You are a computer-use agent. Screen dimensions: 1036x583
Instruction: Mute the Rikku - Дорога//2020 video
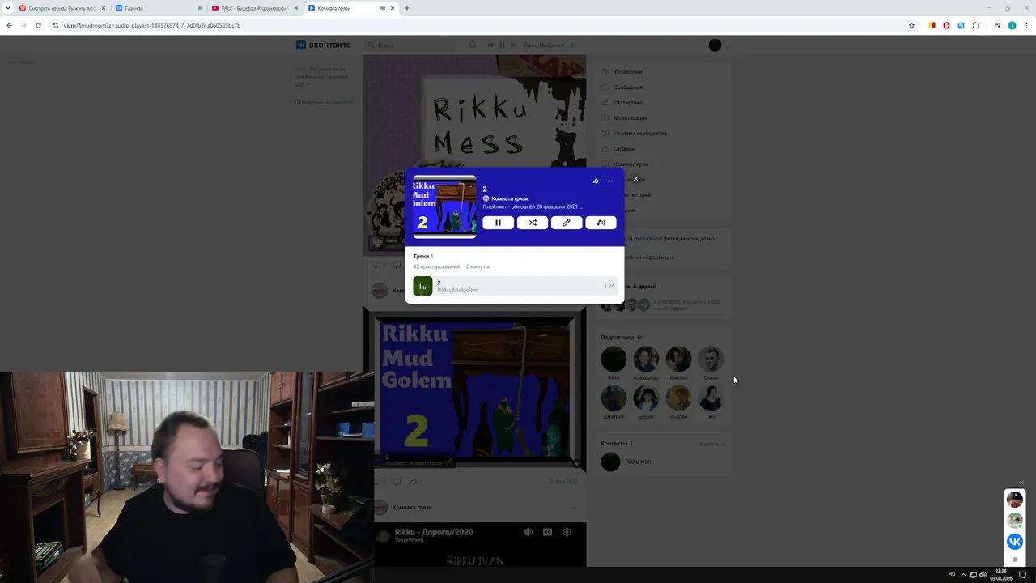tap(528, 532)
